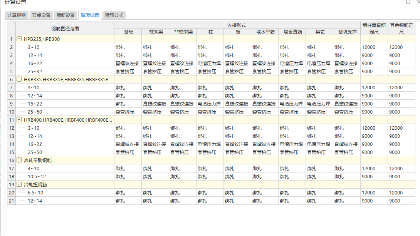Collapse the 冷轧带肋钢筋 group
The width and height of the screenshot is (420, 236).
coord(19,160)
